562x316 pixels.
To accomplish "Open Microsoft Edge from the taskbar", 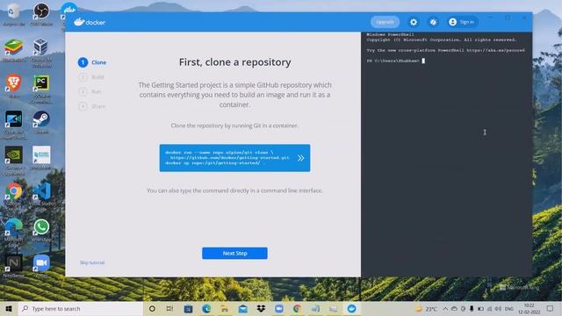I will (206, 308).
